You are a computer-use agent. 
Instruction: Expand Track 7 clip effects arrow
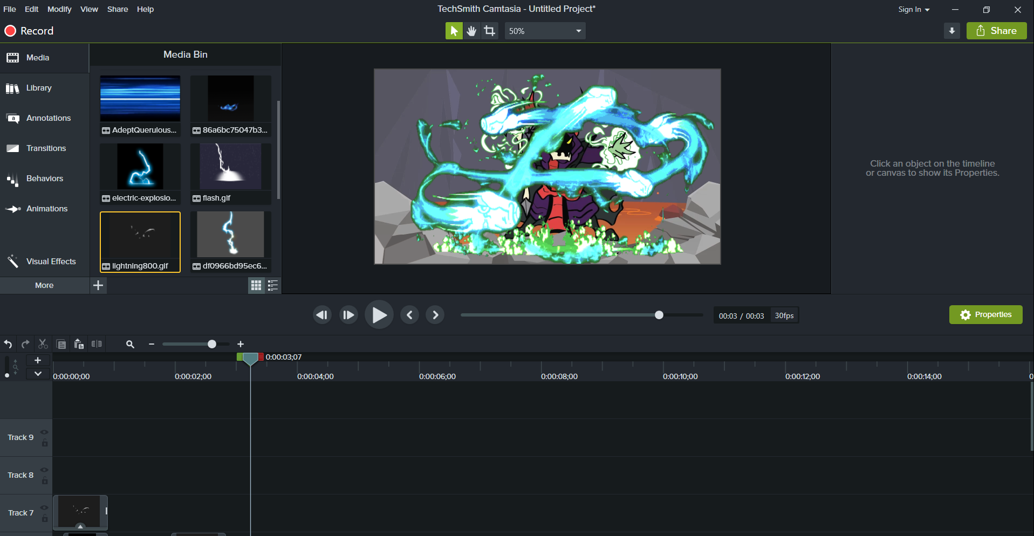click(x=80, y=526)
